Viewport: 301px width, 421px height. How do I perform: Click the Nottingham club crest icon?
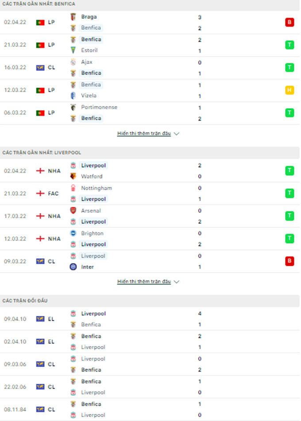coord(73,188)
